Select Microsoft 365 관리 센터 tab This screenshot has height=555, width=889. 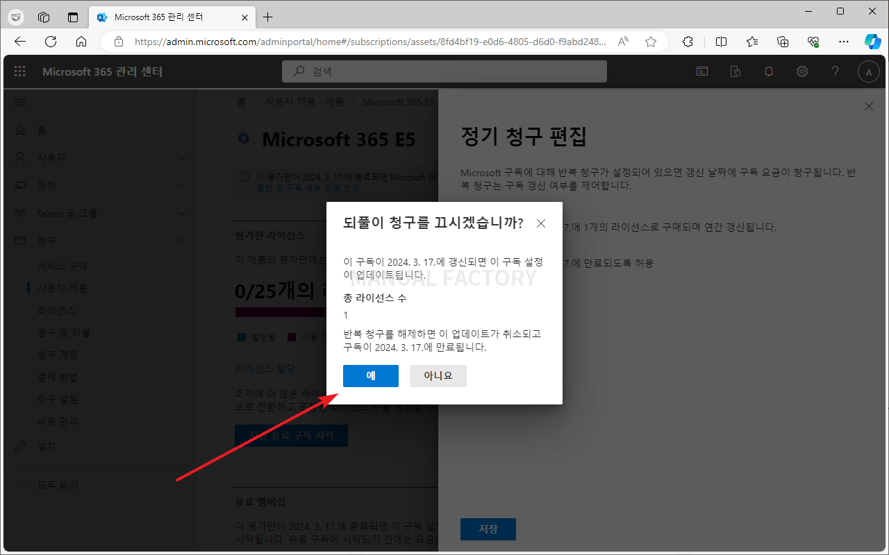pos(173,17)
